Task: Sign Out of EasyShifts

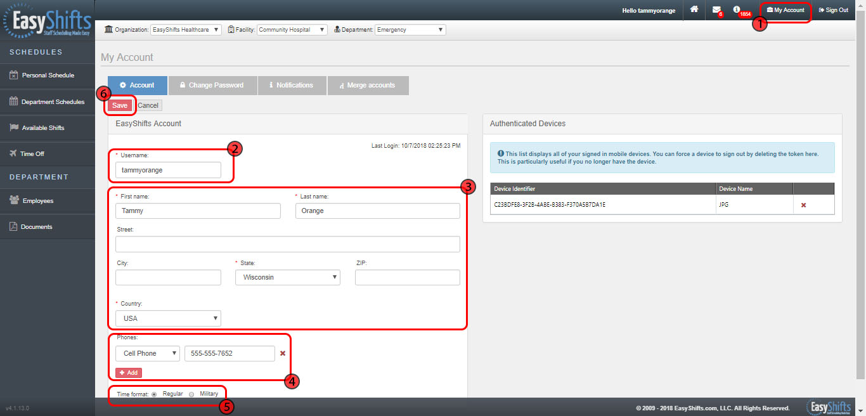Action: 833,10
